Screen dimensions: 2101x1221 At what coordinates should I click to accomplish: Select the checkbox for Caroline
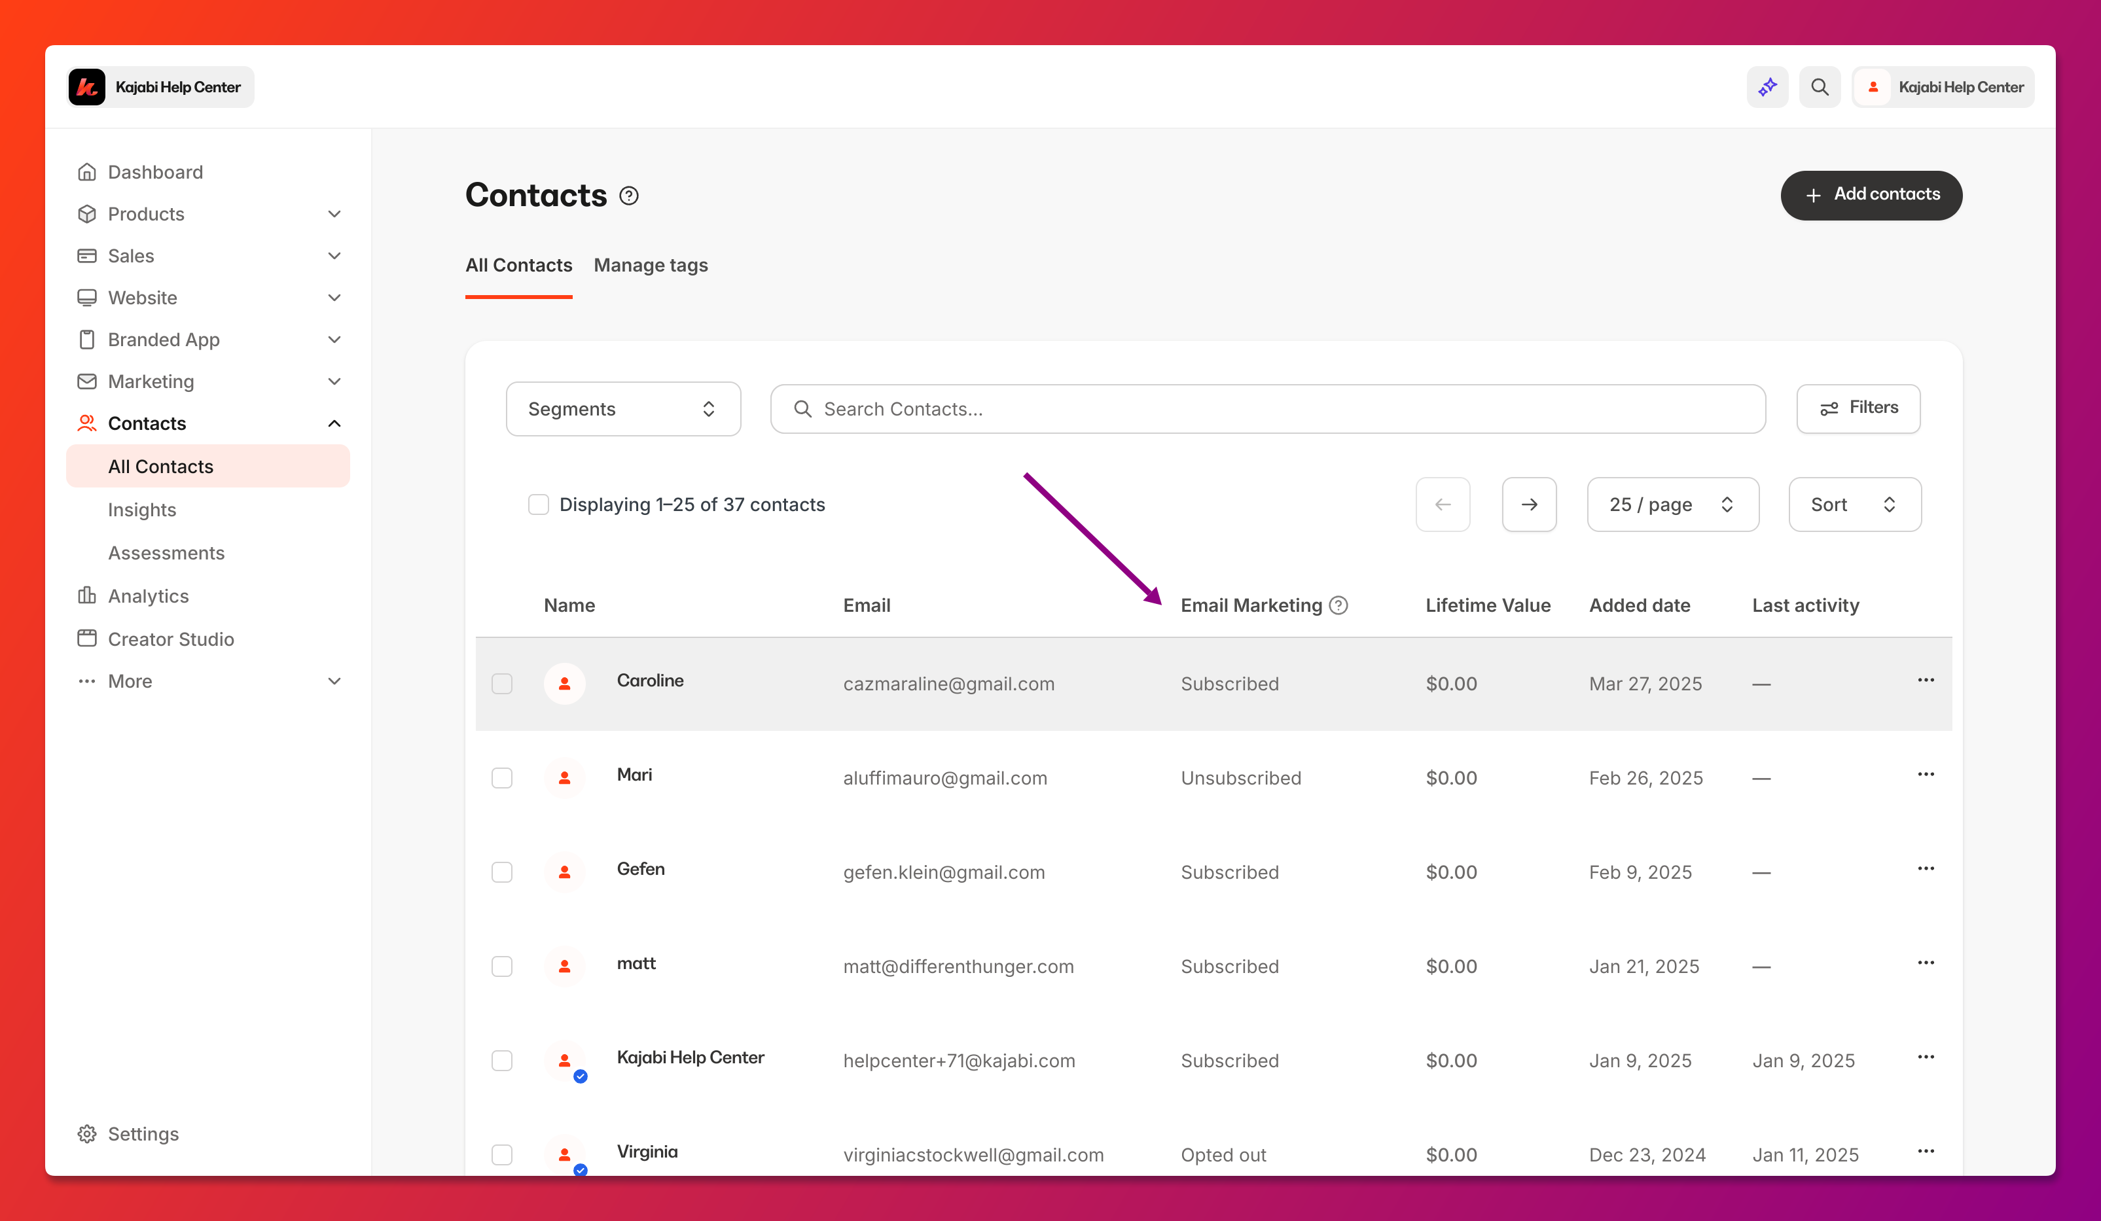(x=502, y=683)
